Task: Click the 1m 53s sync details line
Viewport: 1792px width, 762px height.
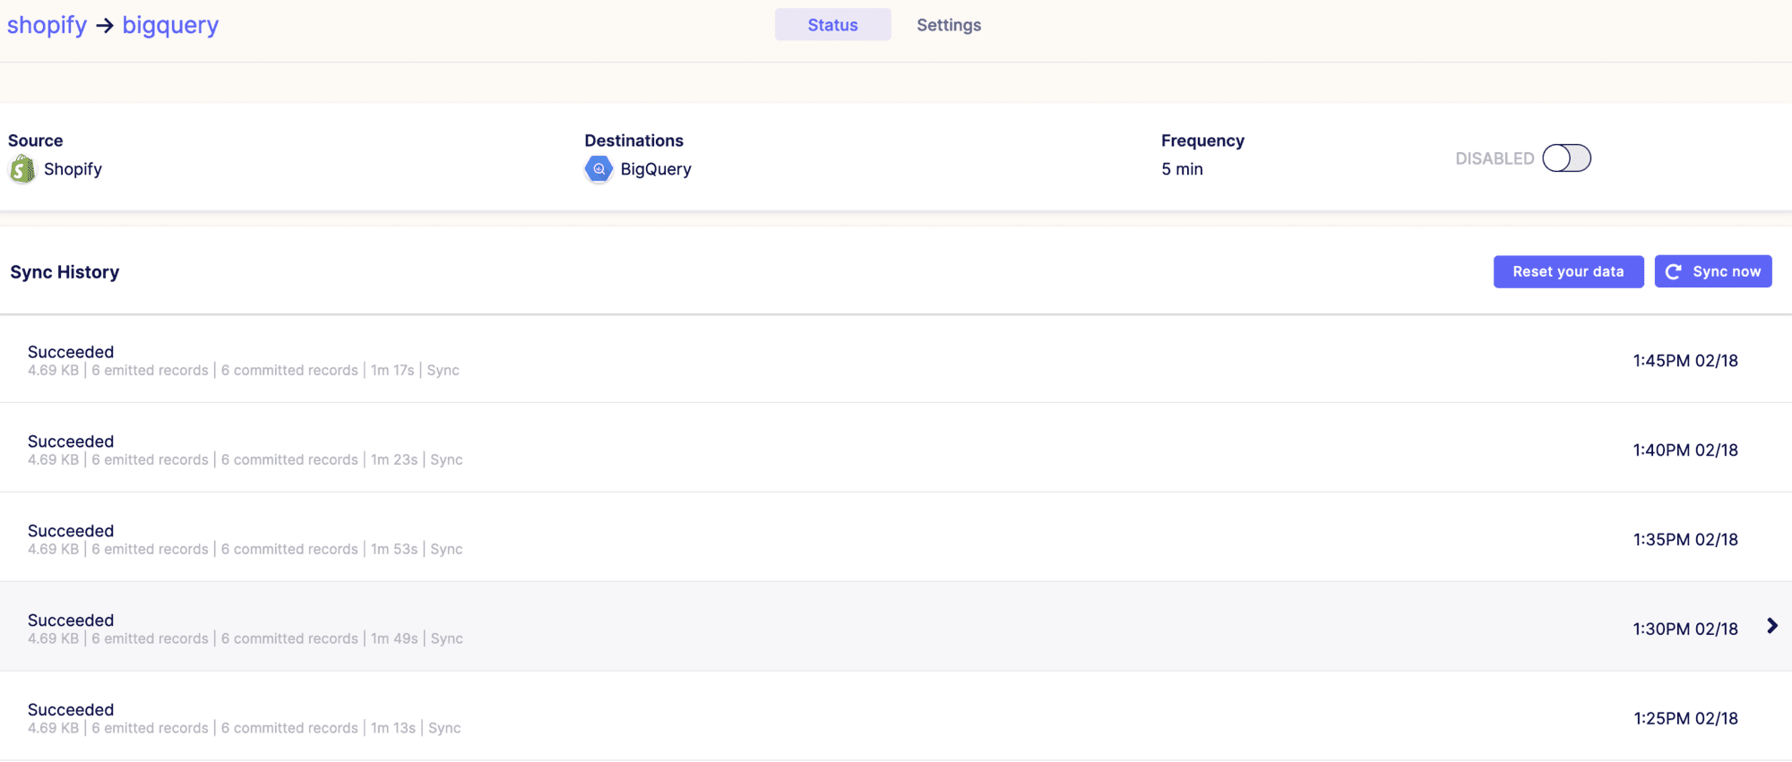Action: point(245,550)
